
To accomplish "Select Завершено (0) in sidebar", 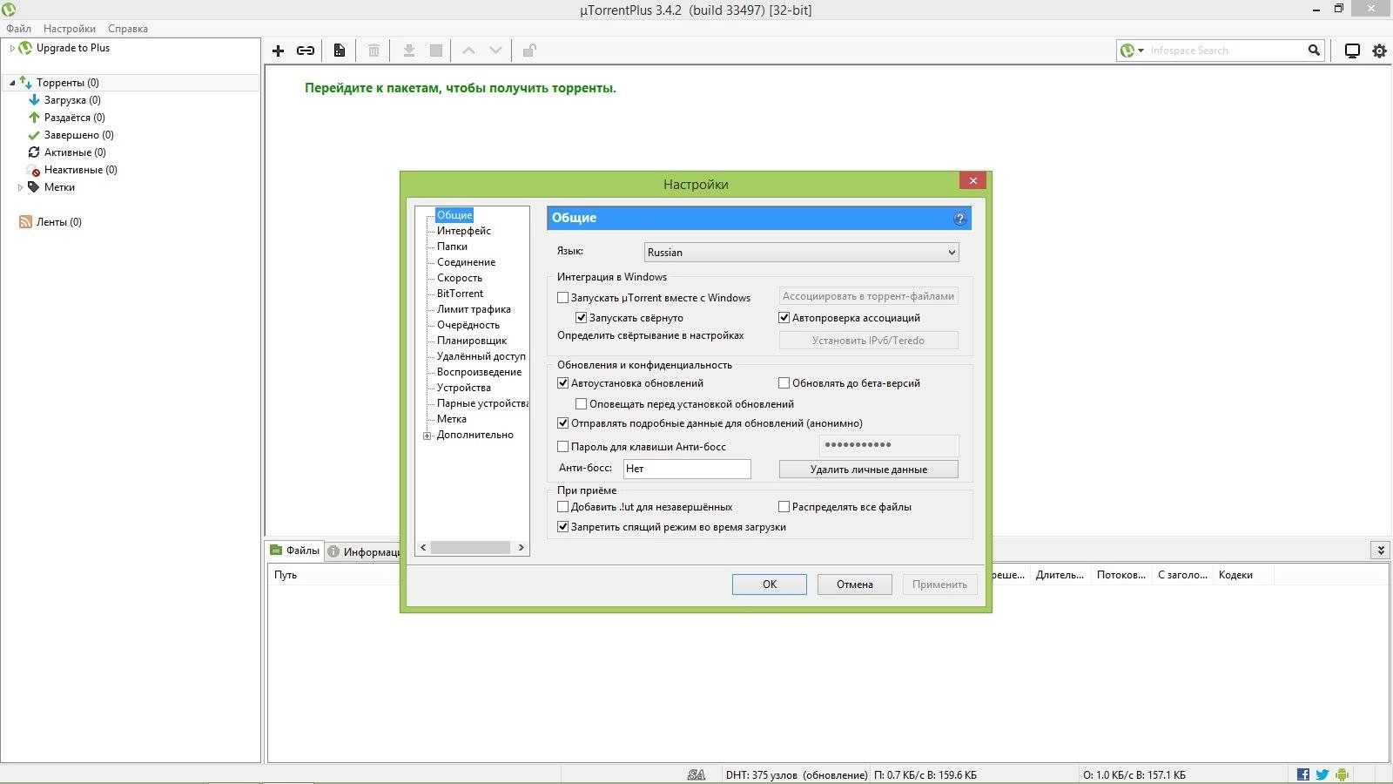I will point(79,135).
